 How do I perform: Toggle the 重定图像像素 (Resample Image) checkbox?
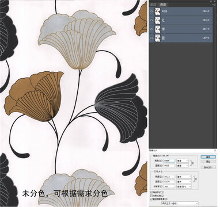coord(151,199)
